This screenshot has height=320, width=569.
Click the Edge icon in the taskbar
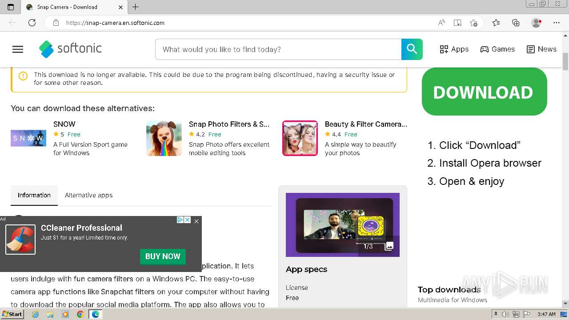[96, 314]
